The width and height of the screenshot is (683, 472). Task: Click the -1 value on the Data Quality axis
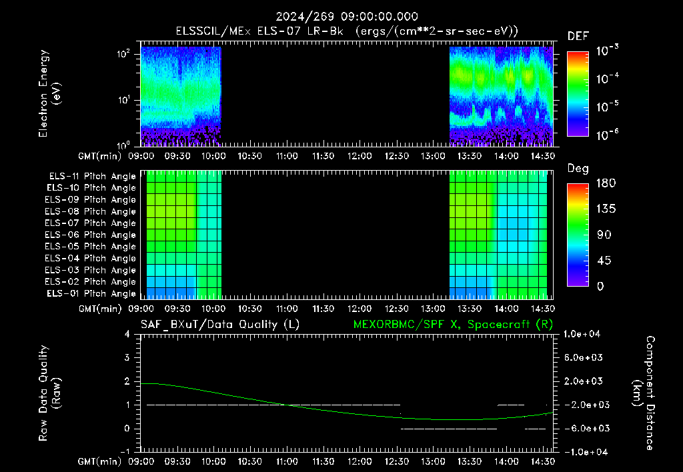(x=125, y=451)
